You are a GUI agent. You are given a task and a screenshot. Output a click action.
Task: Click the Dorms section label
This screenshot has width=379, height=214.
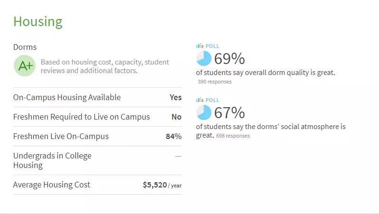[25, 47]
